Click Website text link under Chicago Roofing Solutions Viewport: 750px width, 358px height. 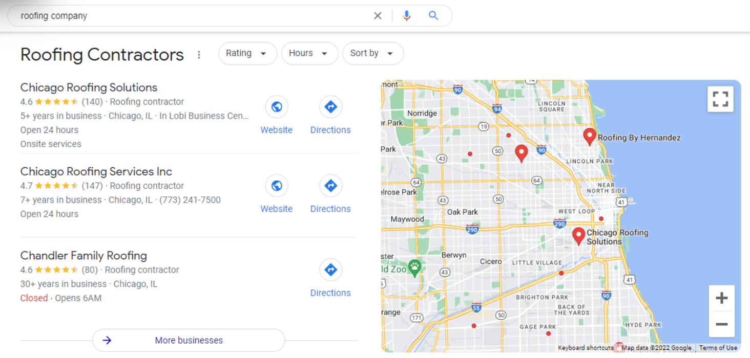(277, 130)
